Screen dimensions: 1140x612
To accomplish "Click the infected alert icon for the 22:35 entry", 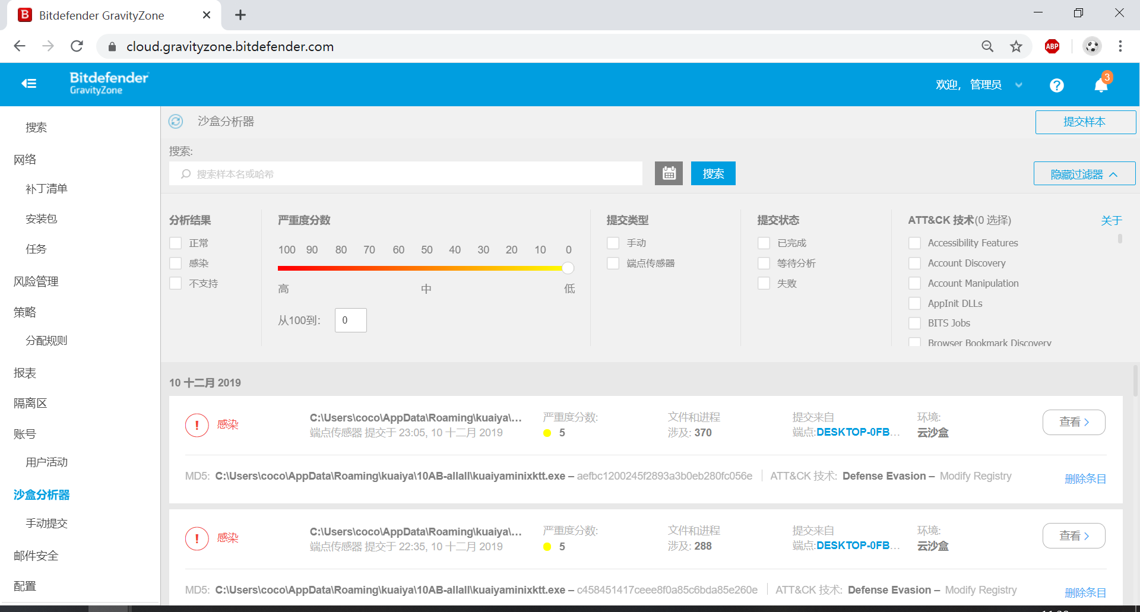I will pyautogui.click(x=197, y=538).
